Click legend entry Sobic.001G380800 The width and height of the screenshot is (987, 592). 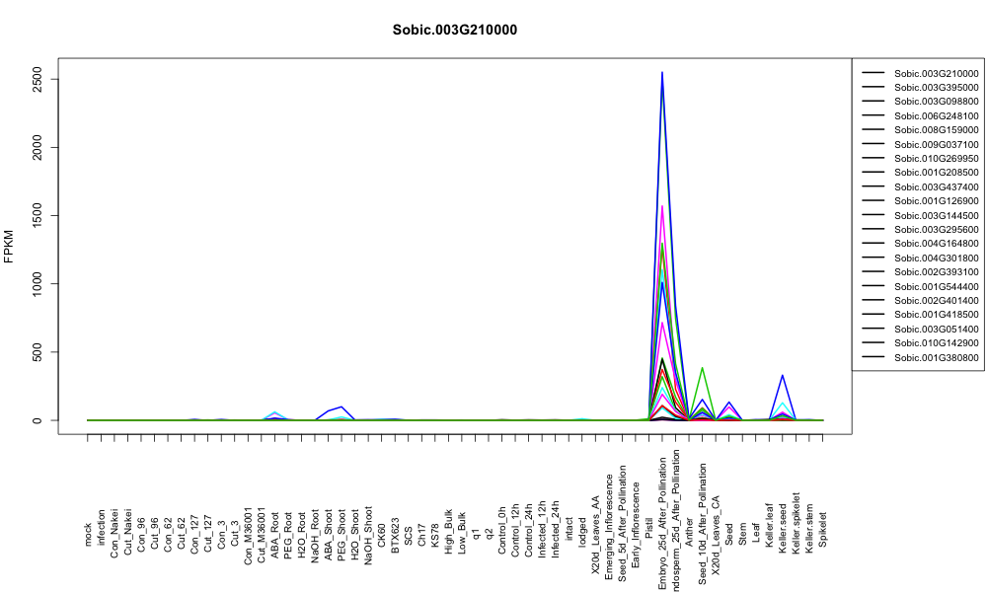pyautogui.click(x=936, y=357)
